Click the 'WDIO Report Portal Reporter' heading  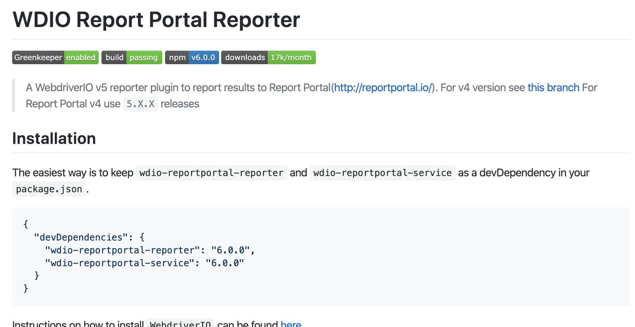click(156, 20)
